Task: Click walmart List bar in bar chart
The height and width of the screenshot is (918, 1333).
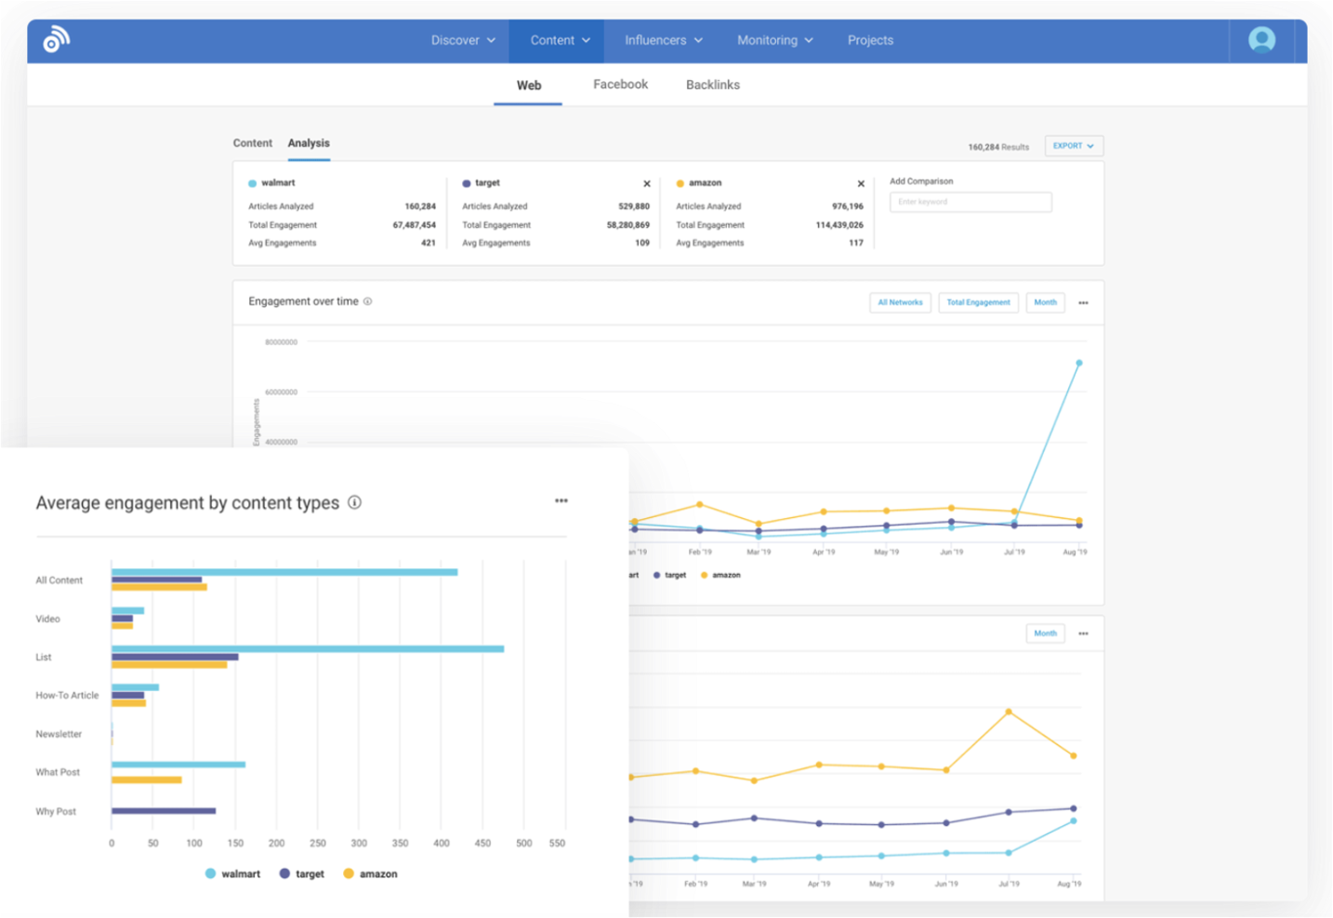Action: (308, 649)
